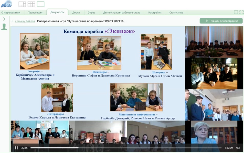Open the 'Опрос' tab

pyautogui.click(x=91, y=13)
